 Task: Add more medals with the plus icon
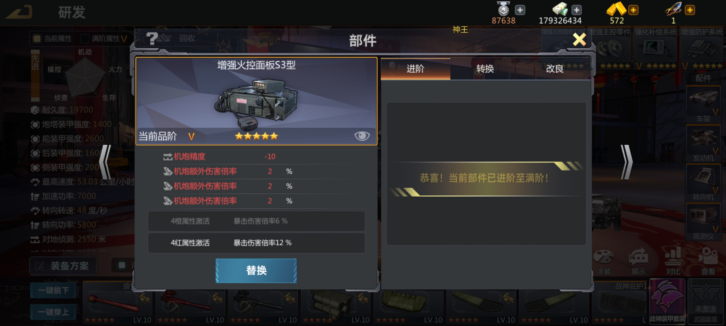tap(520, 10)
